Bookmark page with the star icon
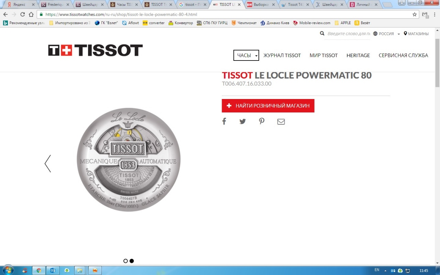 (x=415, y=14)
